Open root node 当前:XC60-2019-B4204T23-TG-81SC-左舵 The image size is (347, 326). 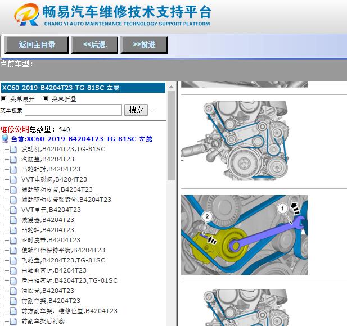[x=82, y=139]
